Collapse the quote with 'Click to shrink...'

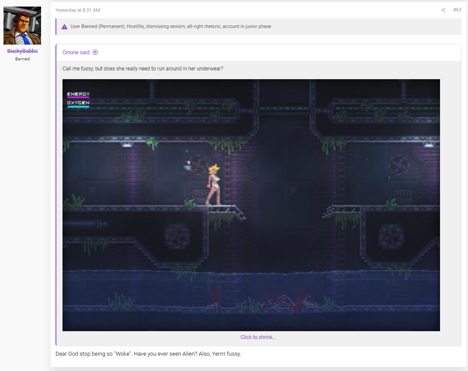[259, 337]
